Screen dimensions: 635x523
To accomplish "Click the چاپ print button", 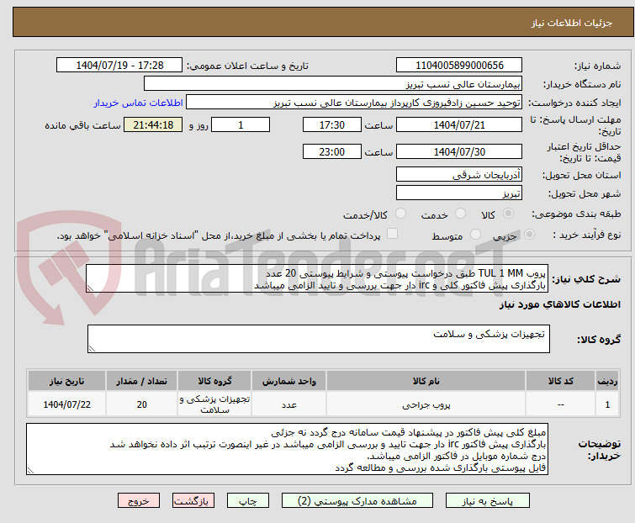I will point(247,501).
